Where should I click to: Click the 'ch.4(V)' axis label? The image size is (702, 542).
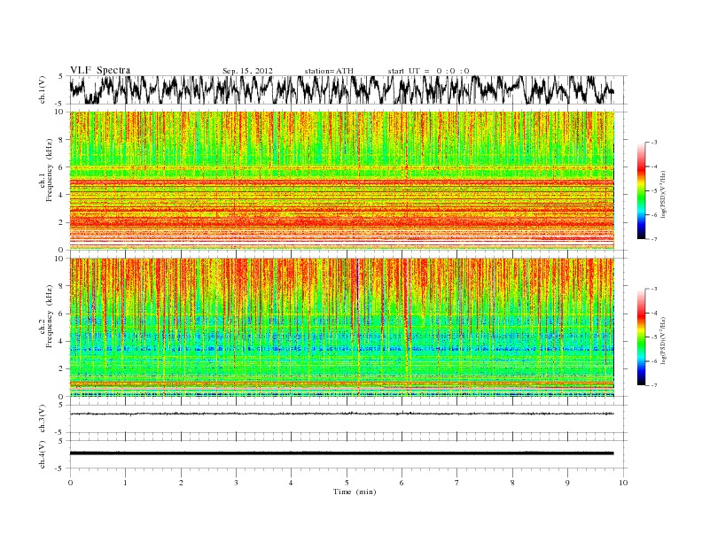(43, 454)
